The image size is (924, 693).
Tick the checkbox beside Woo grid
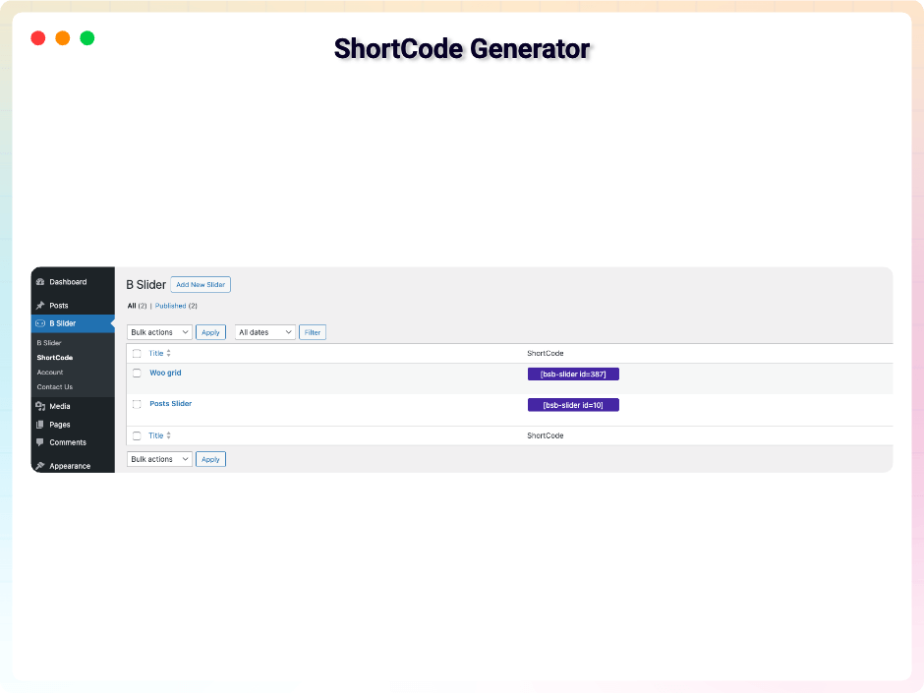pos(137,374)
